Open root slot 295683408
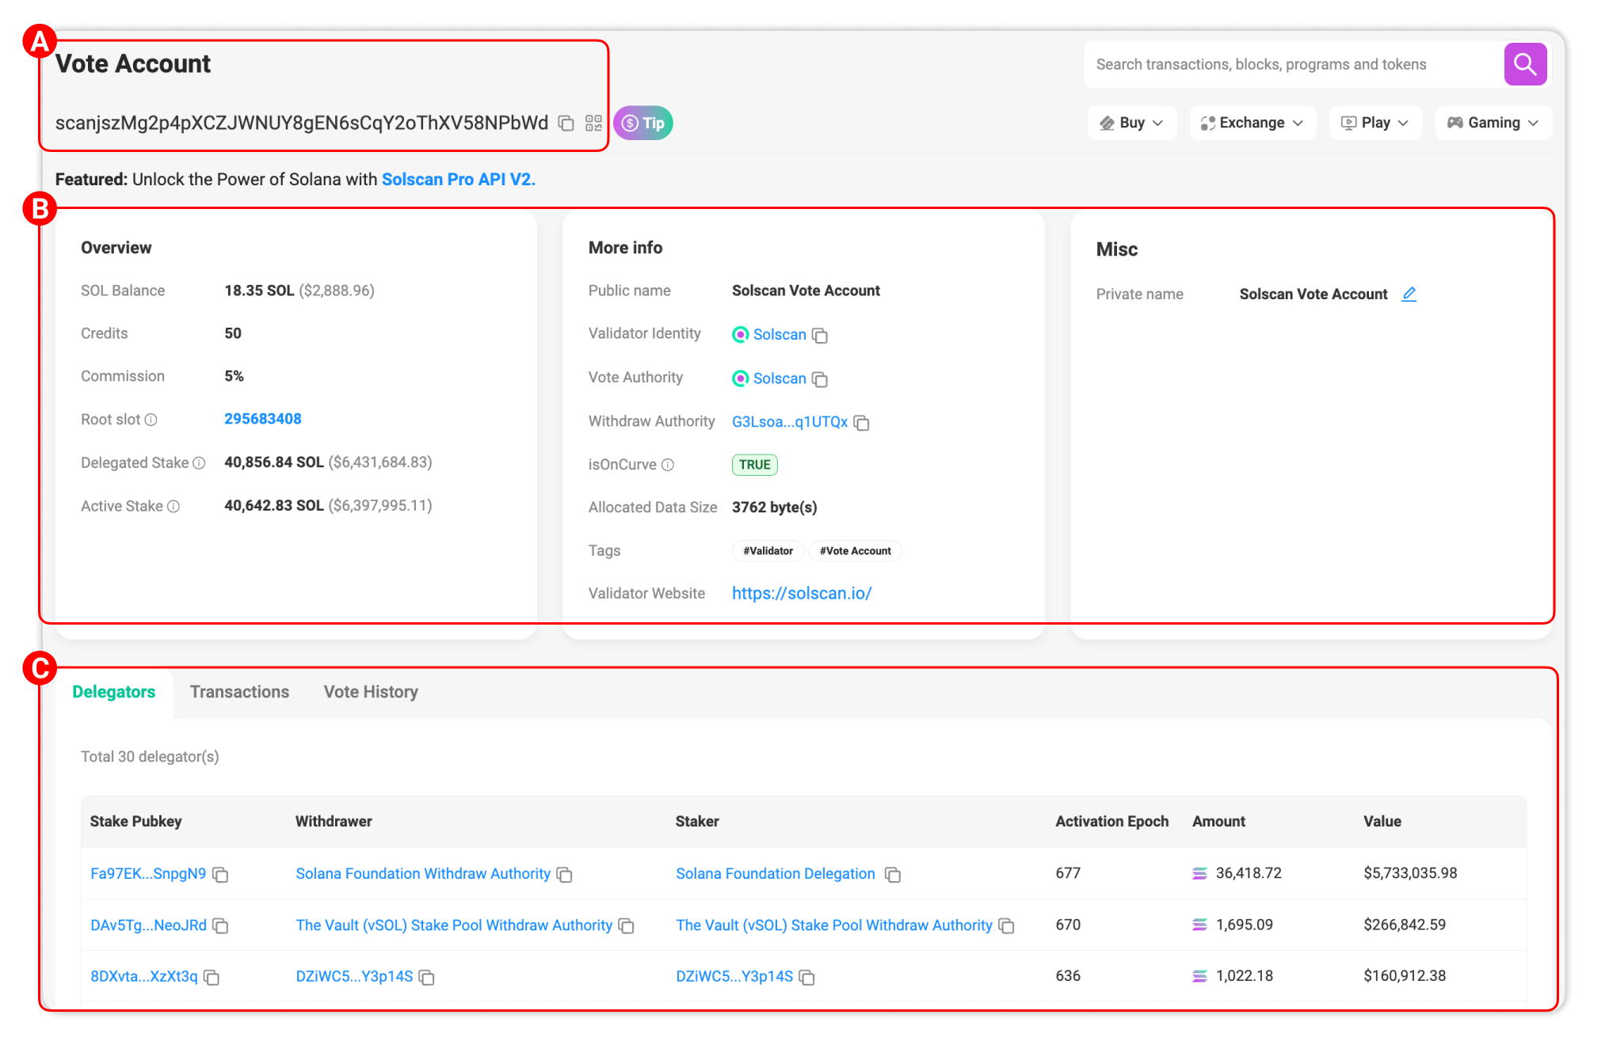The height and width of the screenshot is (1045, 1609). point(262,419)
